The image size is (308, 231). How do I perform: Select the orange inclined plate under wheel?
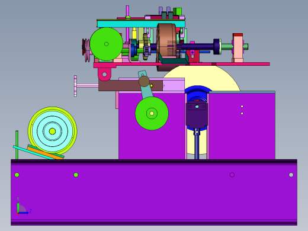[x=45, y=153]
